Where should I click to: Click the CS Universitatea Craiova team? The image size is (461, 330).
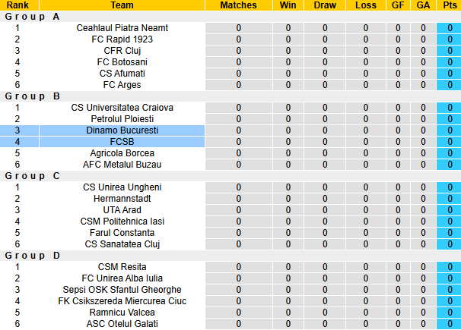coord(122,108)
